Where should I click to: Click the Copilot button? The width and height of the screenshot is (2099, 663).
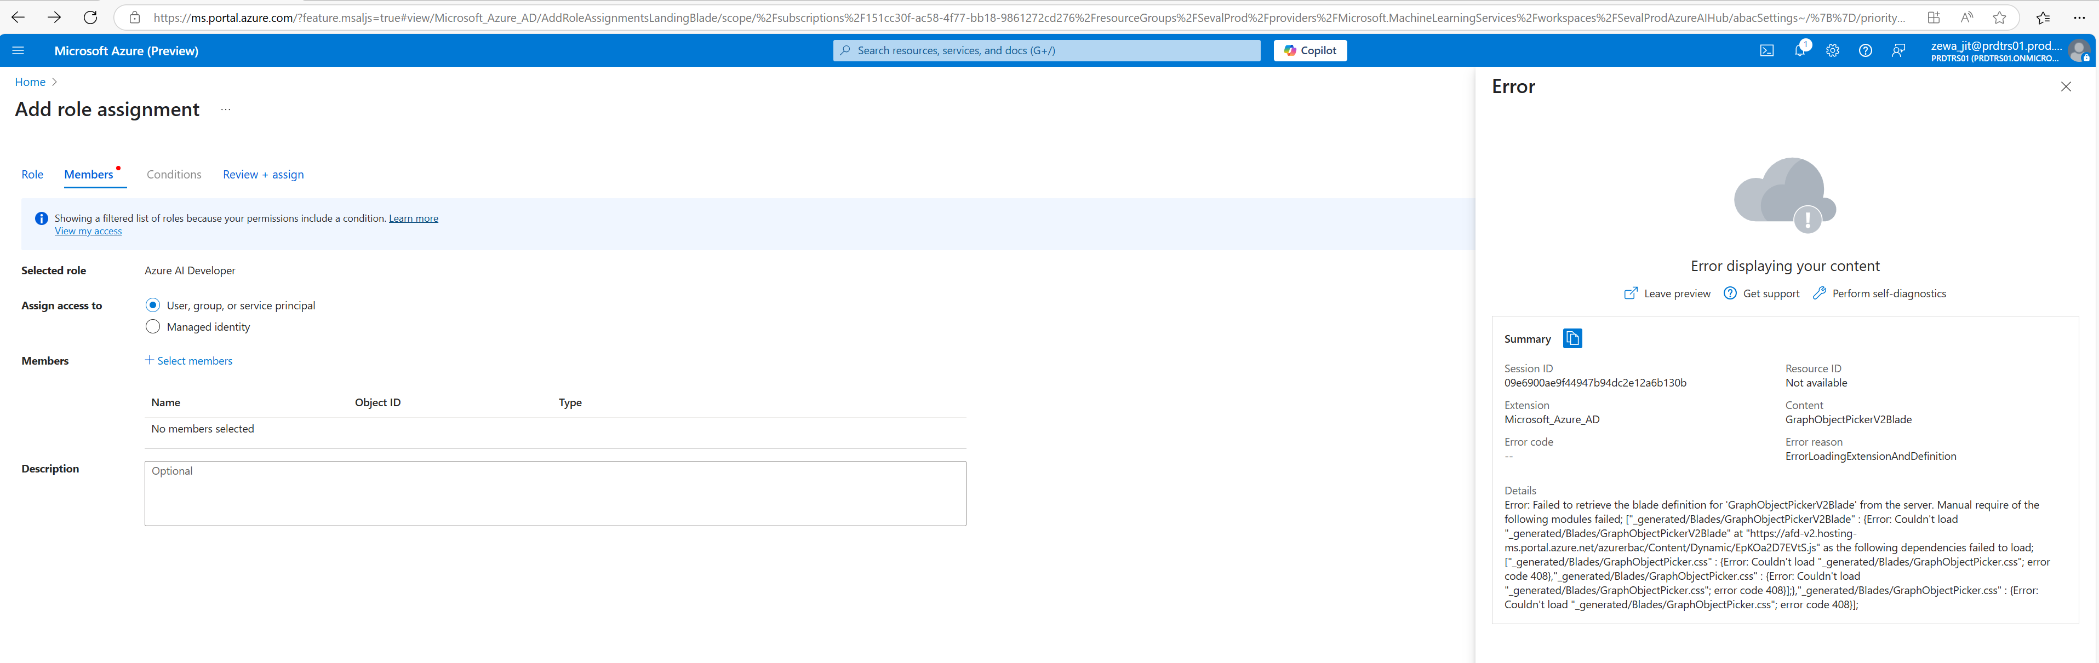[x=1310, y=50]
